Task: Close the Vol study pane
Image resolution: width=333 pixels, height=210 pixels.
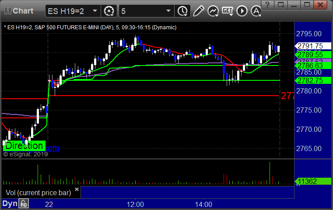Action: point(77,189)
